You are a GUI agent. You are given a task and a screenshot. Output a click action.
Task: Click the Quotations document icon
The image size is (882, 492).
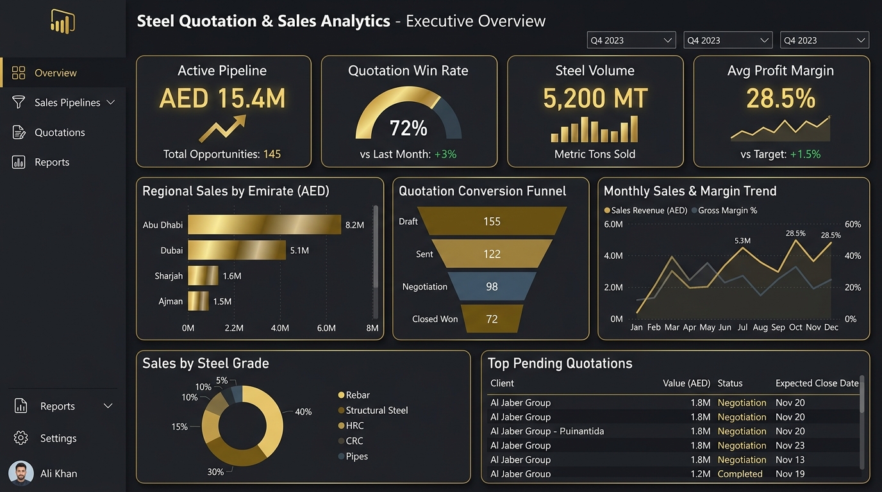19,133
